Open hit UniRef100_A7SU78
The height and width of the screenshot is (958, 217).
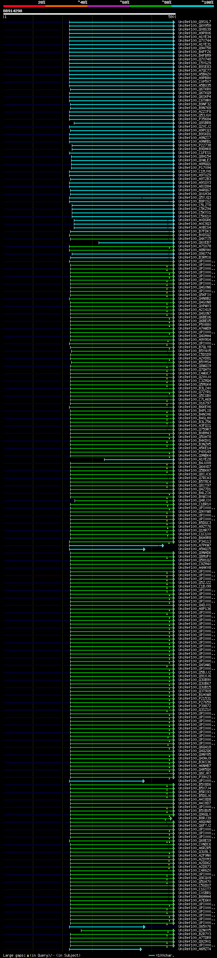click(x=194, y=246)
